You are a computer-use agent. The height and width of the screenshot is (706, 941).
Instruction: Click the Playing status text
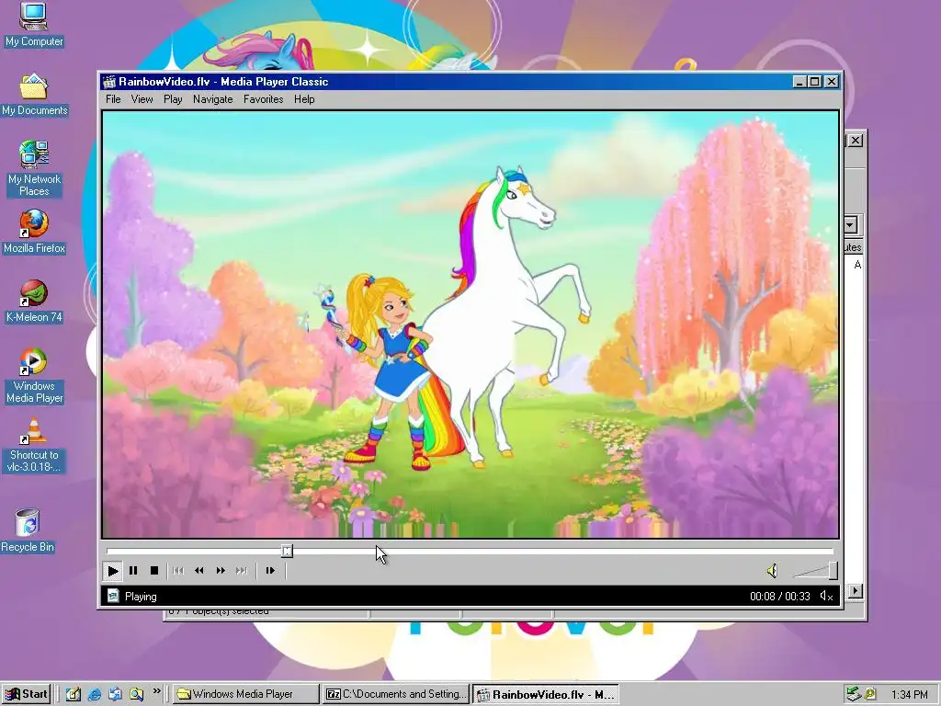pos(141,597)
